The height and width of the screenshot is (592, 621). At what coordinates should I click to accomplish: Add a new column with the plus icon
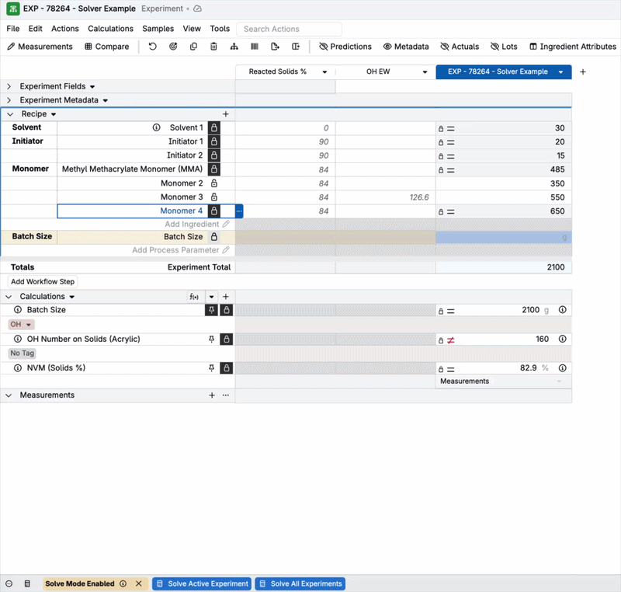pos(583,71)
